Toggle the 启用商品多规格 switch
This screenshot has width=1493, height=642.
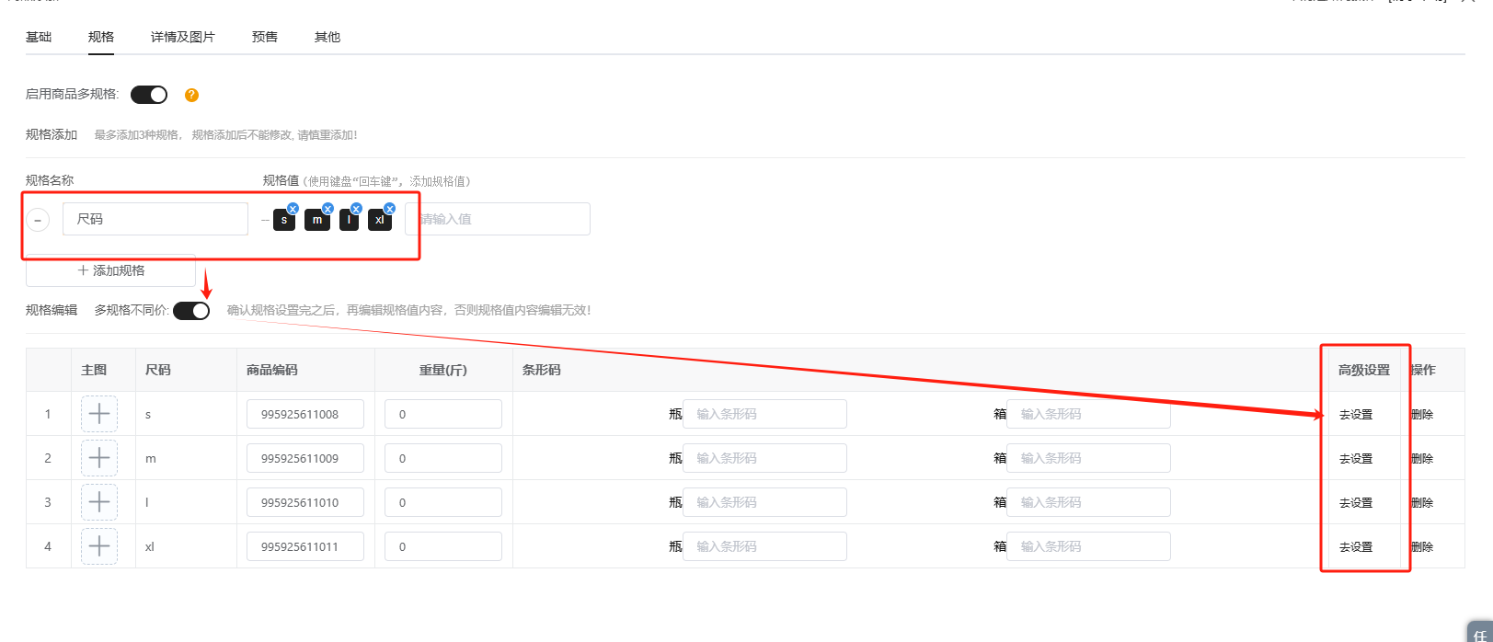tap(149, 95)
